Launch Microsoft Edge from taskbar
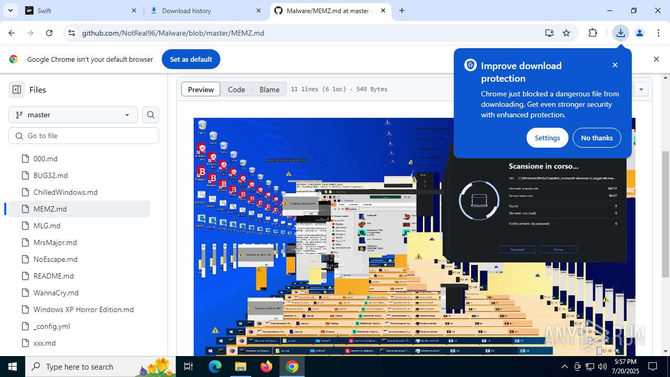Image resolution: width=670 pixels, height=377 pixels. point(215,367)
